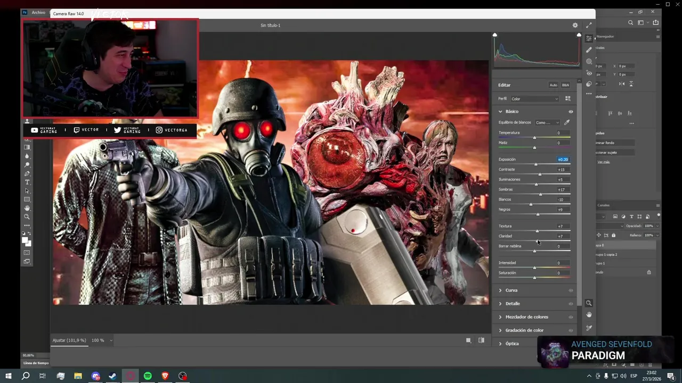Open Spotify from the taskbar
The width and height of the screenshot is (682, 383).
148,376
